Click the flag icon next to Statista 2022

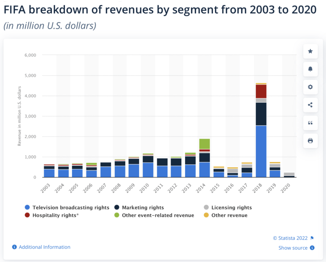point(312,238)
